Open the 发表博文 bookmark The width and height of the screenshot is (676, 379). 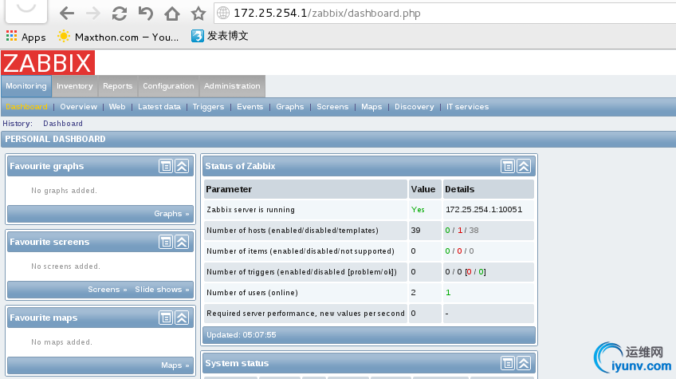click(220, 36)
